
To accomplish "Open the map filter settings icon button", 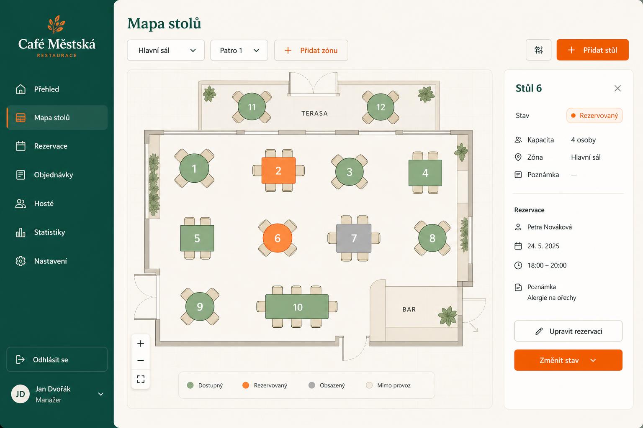I will [x=538, y=50].
